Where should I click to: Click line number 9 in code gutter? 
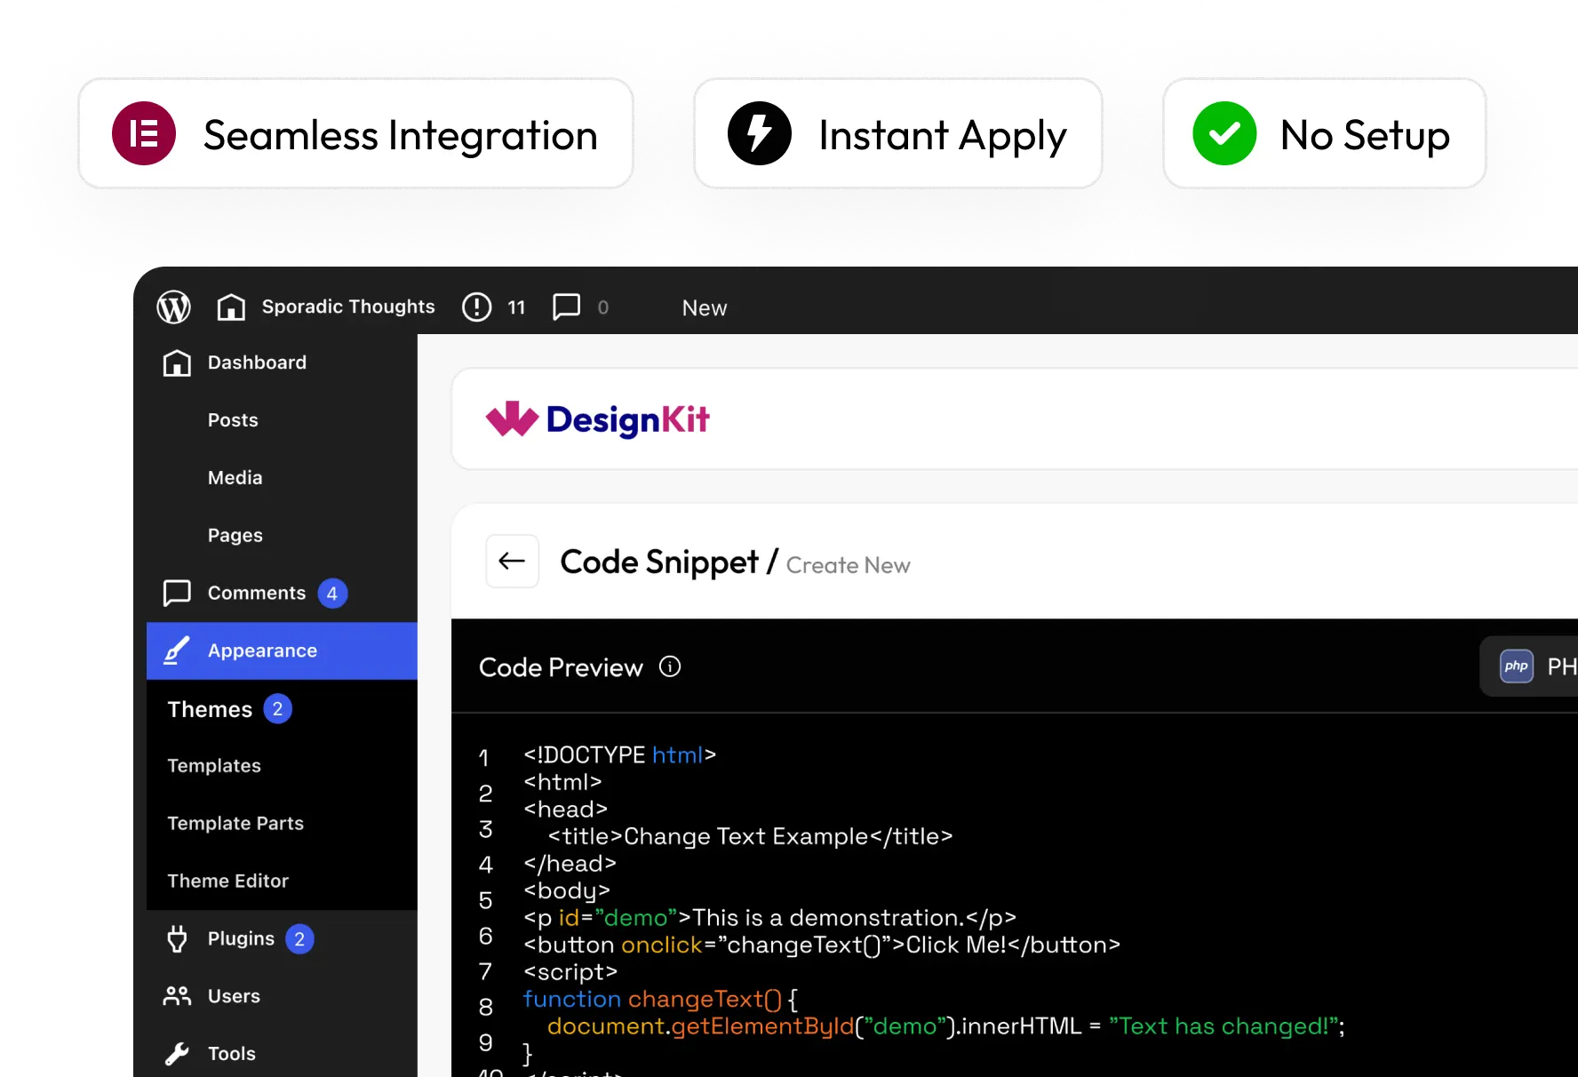click(485, 1042)
